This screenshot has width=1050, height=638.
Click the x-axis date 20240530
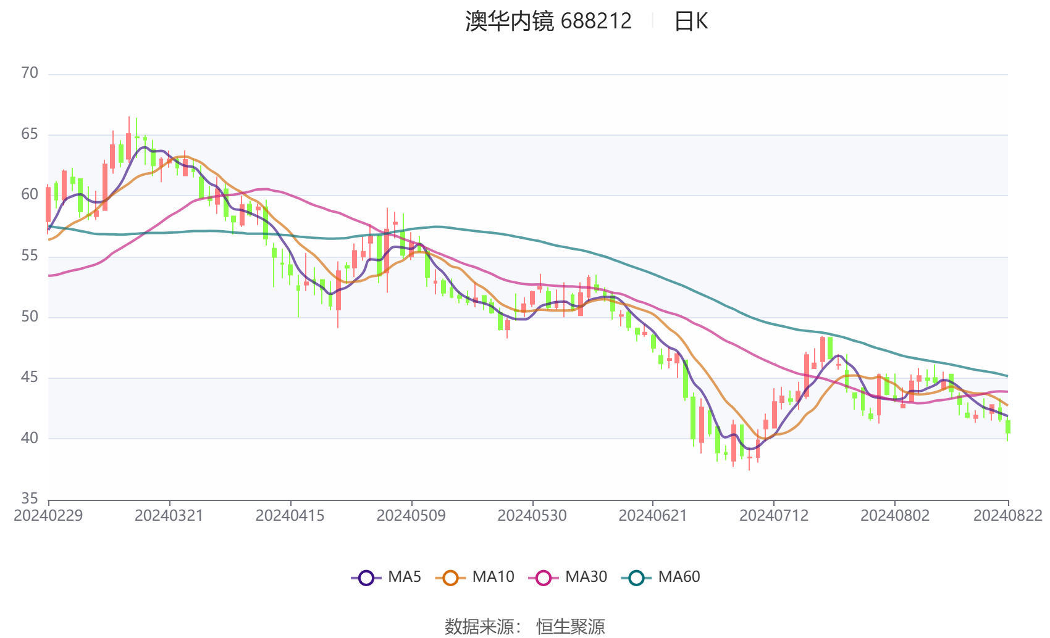tap(532, 516)
